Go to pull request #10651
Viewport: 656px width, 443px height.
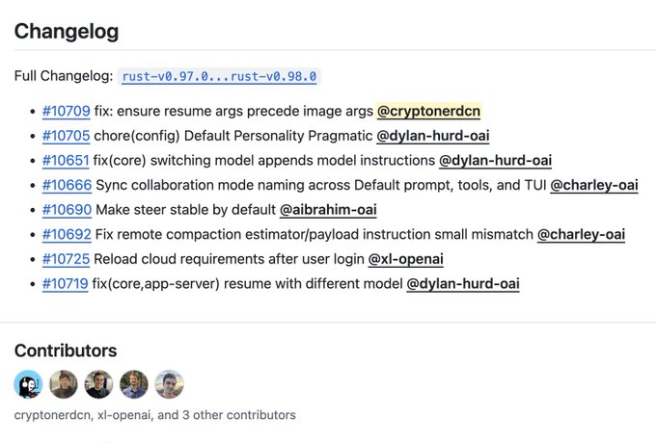click(67, 160)
